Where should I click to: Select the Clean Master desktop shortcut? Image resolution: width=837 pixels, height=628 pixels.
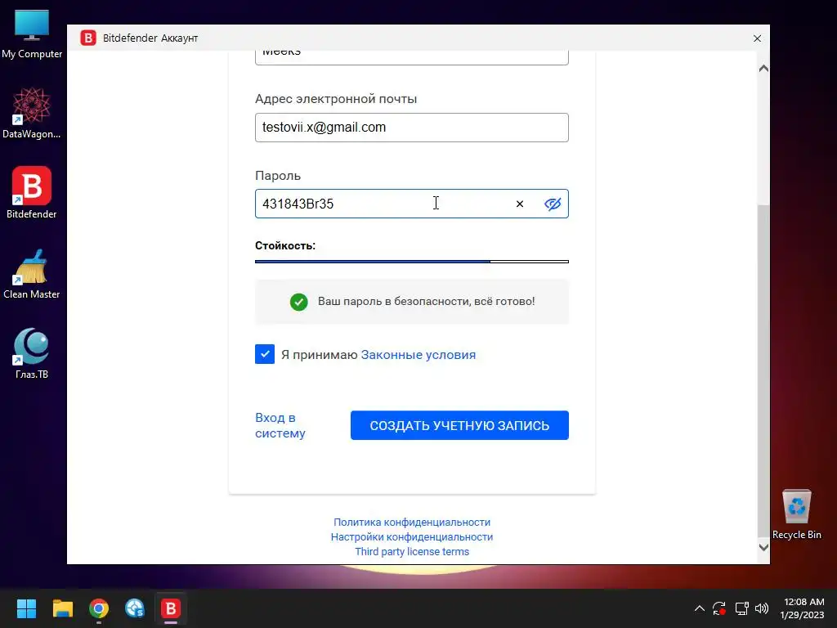[x=32, y=273]
